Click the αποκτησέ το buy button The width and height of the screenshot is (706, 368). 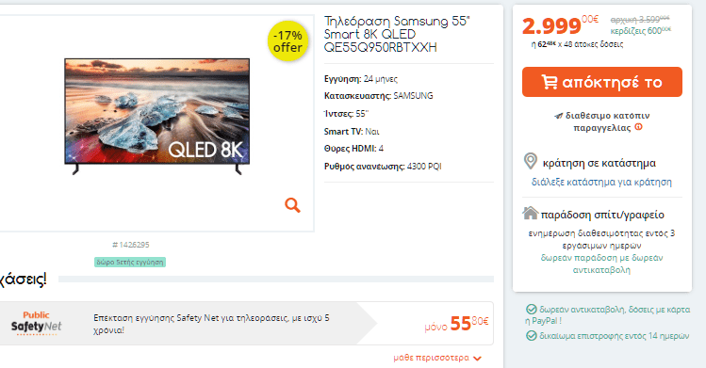point(602,82)
